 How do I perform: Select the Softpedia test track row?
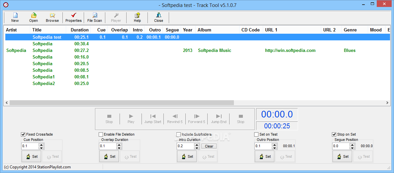[198, 37]
